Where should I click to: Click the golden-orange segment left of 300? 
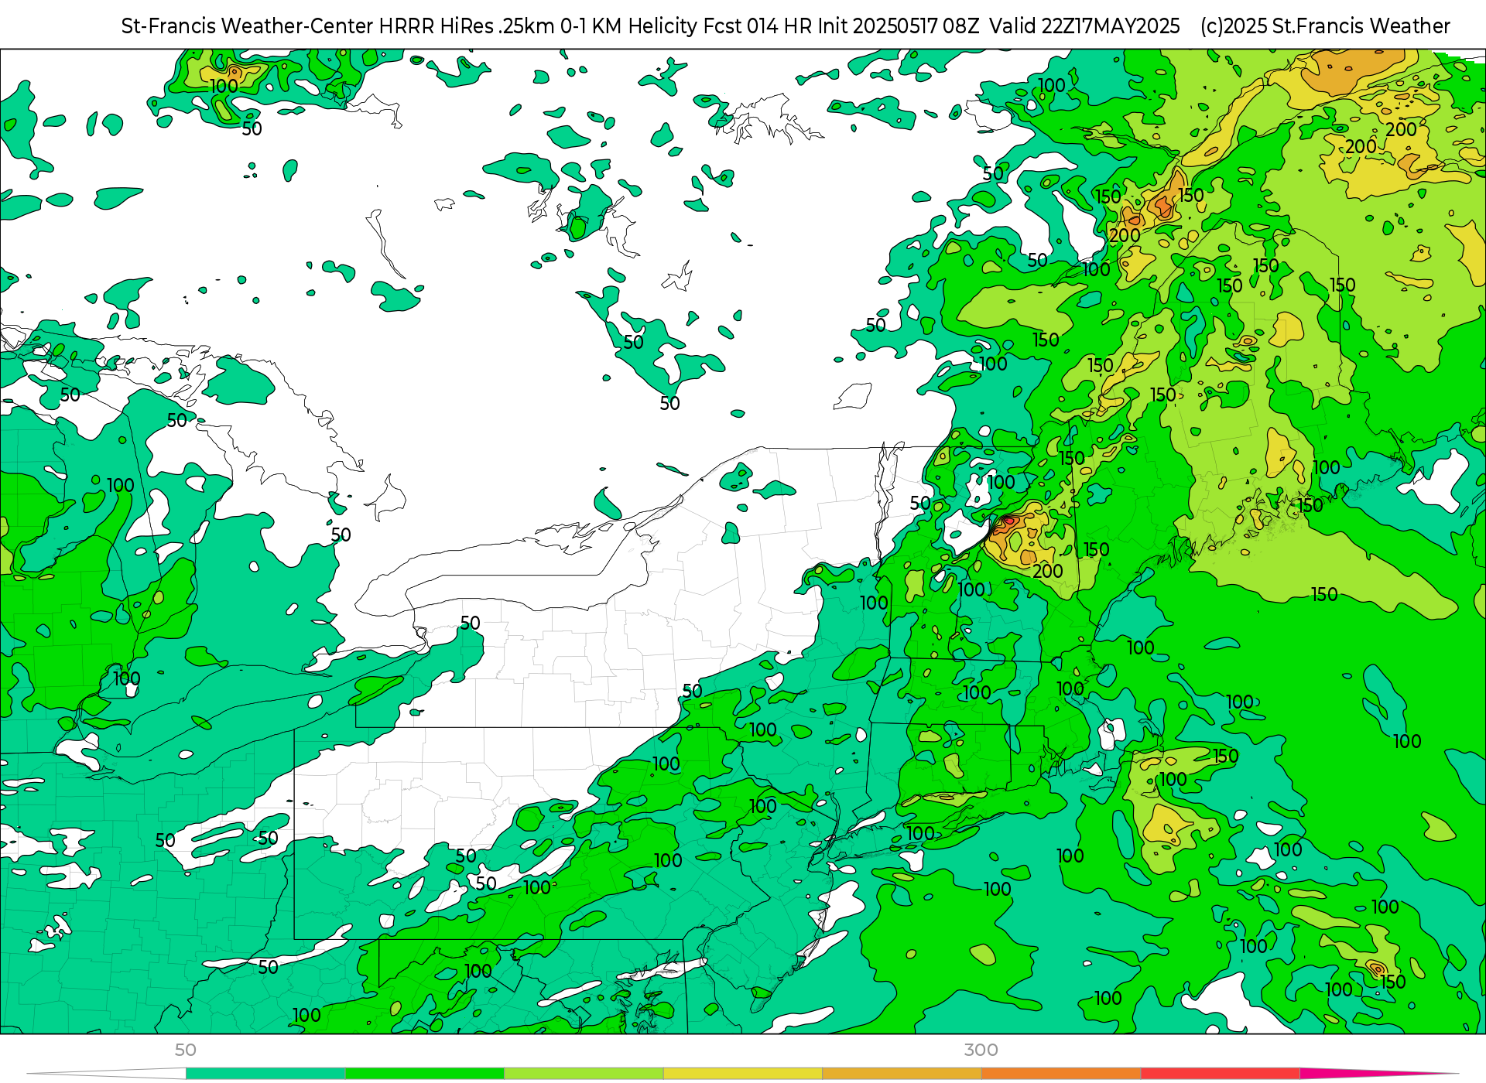coord(902,1074)
